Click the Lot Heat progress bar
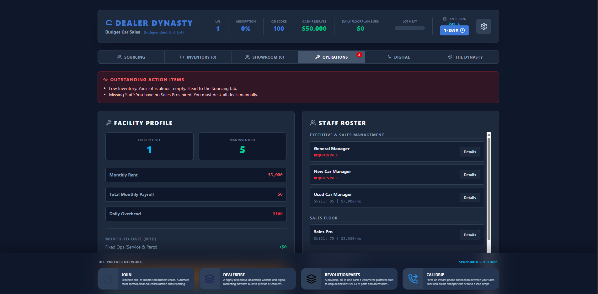The image size is (598, 294). [x=410, y=28]
